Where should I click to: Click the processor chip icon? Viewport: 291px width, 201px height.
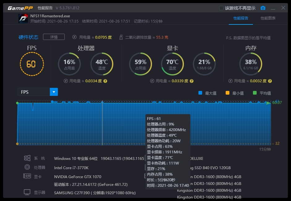pos(27,167)
